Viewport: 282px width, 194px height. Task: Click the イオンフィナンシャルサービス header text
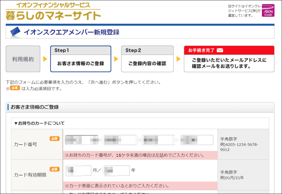tap(53, 5)
